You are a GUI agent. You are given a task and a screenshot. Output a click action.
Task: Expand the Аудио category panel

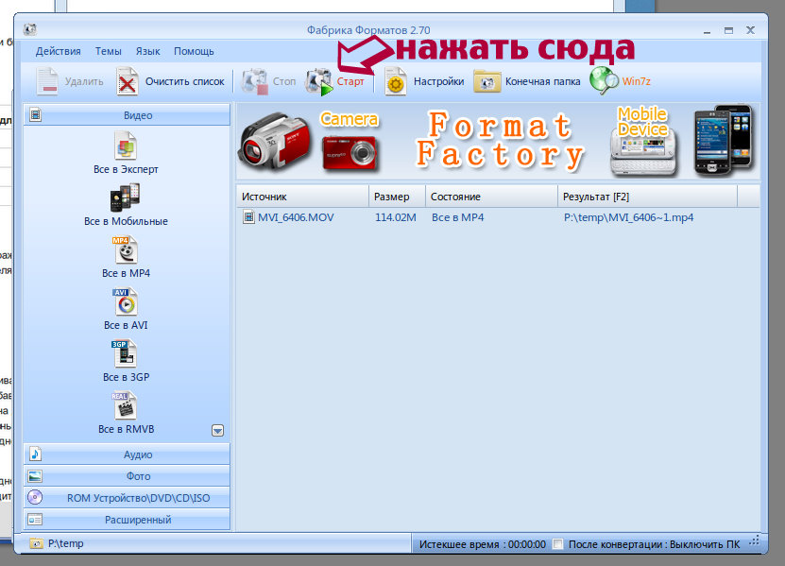(x=127, y=455)
